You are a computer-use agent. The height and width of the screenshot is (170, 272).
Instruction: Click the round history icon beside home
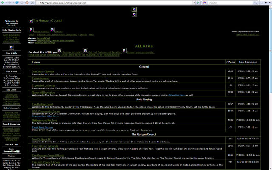32,3
